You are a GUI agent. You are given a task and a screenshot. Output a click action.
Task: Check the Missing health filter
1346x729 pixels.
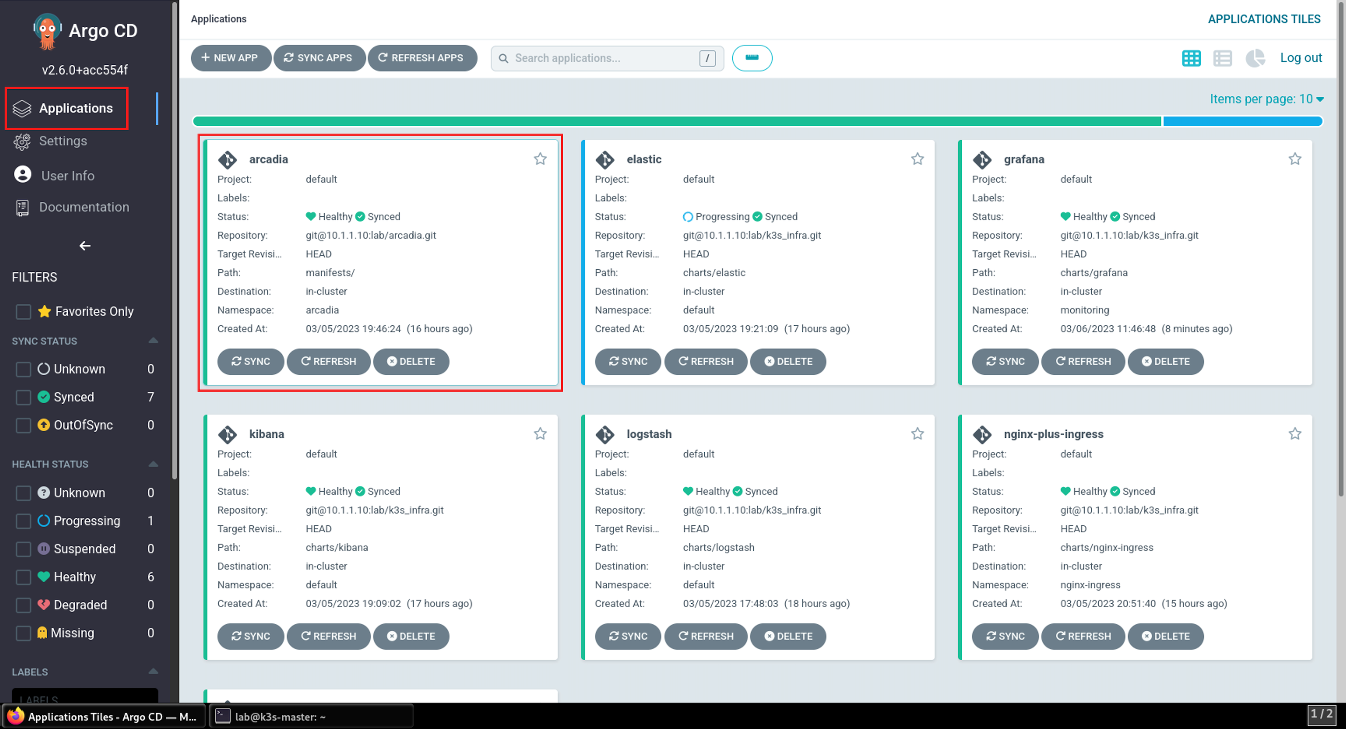point(23,633)
